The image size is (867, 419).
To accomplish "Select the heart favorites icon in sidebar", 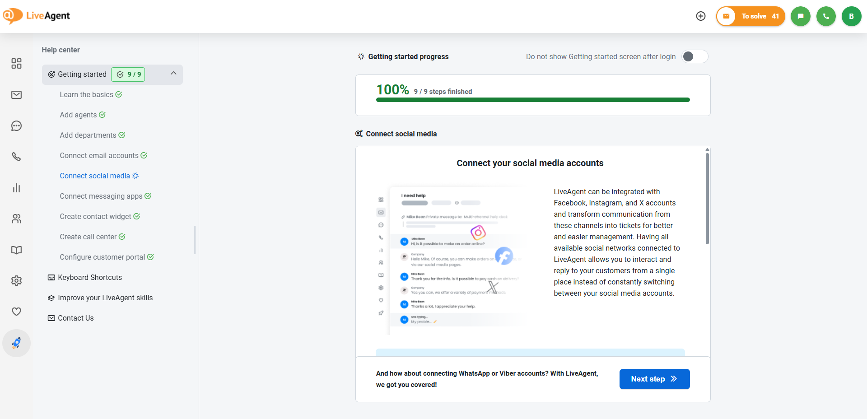I will pyautogui.click(x=16, y=312).
